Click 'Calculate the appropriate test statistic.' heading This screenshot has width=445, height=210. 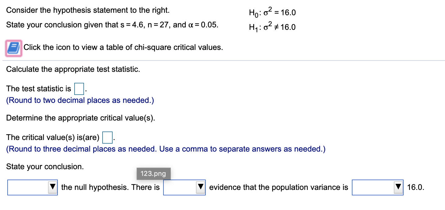click(x=73, y=69)
